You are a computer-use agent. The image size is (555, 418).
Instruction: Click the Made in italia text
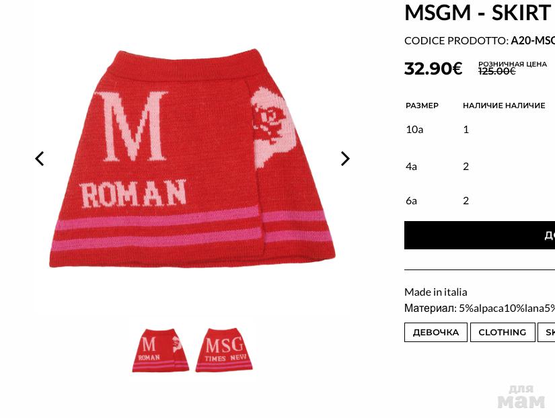click(436, 292)
